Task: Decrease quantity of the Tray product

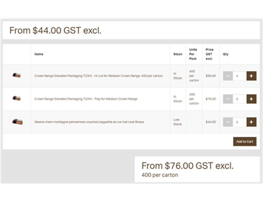Action: click(228, 99)
